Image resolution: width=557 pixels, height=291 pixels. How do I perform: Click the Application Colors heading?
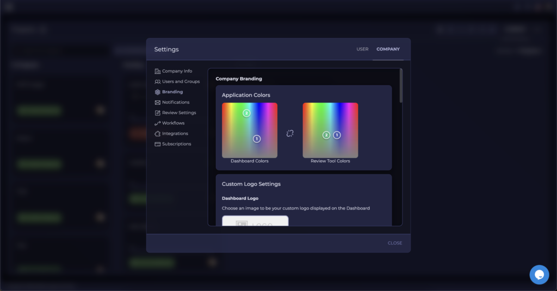pyautogui.click(x=246, y=95)
